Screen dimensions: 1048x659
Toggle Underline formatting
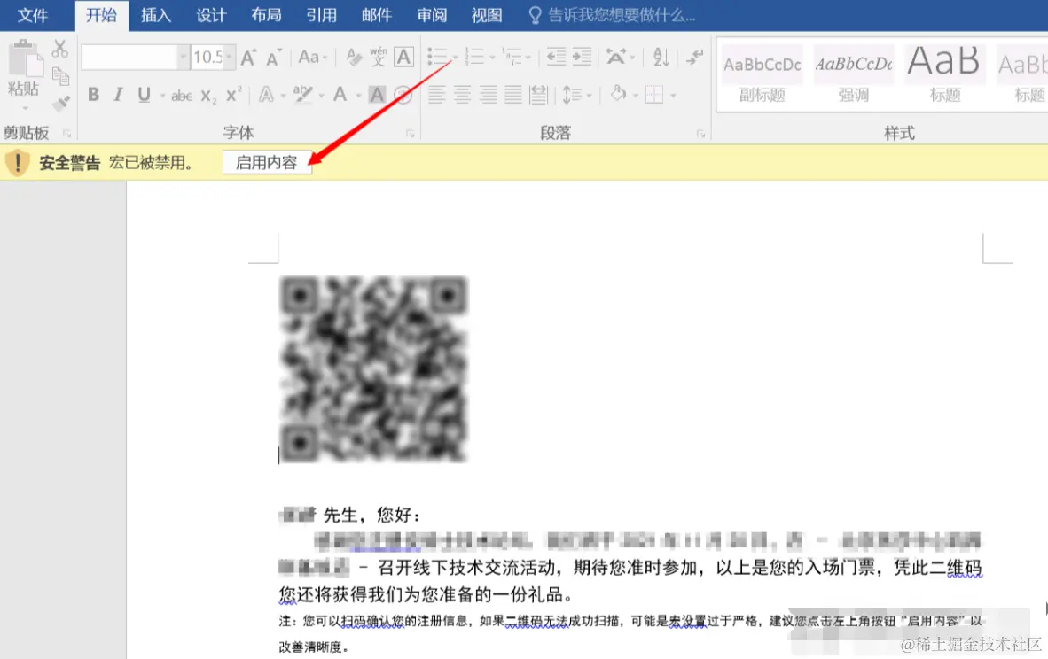pos(144,95)
